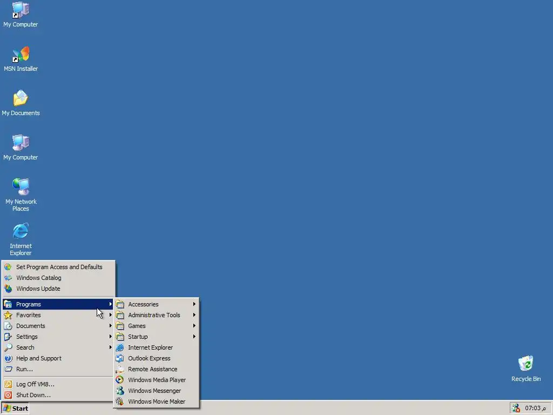The image size is (553, 415).
Task: Launch Windows Media Player from submenu
Action: click(156, 380)
